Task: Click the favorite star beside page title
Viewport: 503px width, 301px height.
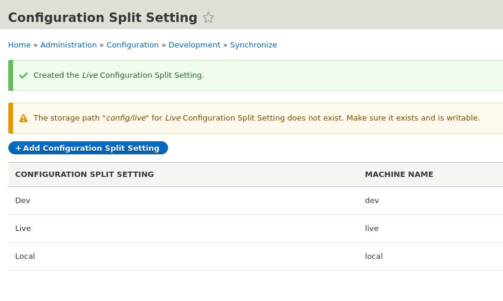Action: (x=208, y=17)
